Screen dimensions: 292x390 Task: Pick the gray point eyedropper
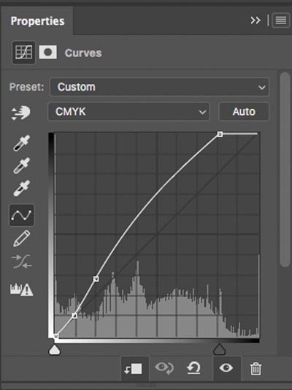click(x=22, y=165)
